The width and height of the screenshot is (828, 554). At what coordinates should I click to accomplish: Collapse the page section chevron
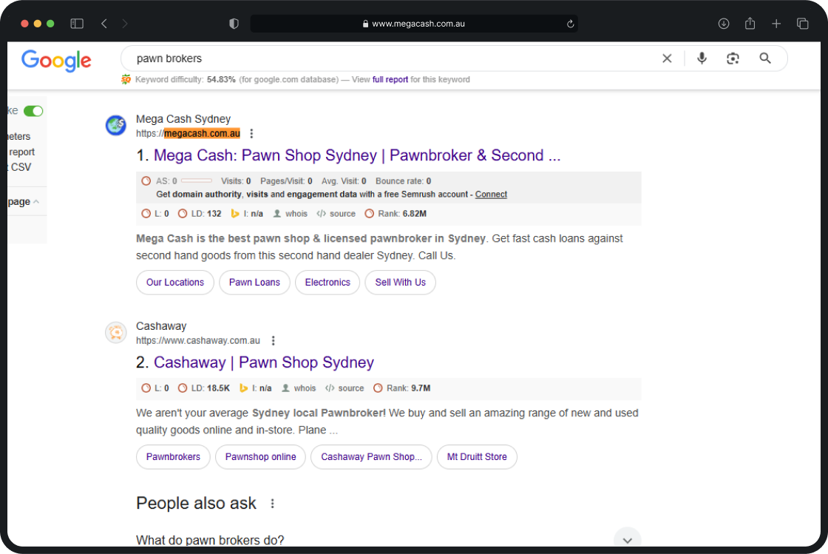point(36,202)
